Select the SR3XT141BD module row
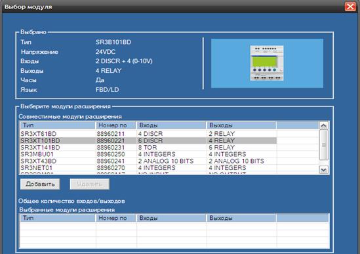Image resolution: width=360 pixels, height=254 pixels. [x=148, y=147]
